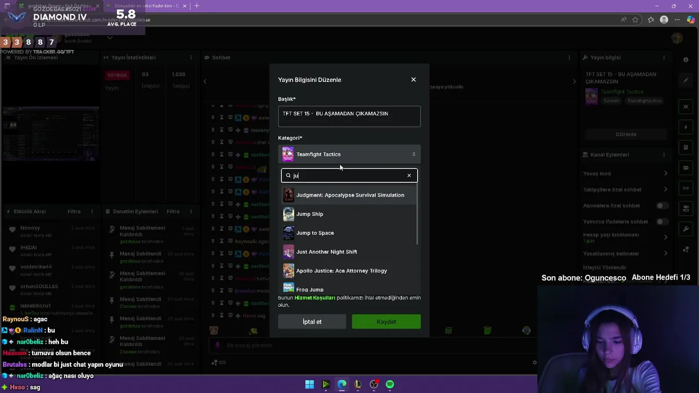The width and height of the screenshot is (699, 393).
Task: Open chat settings gear icon
Action: pos(535,362)
